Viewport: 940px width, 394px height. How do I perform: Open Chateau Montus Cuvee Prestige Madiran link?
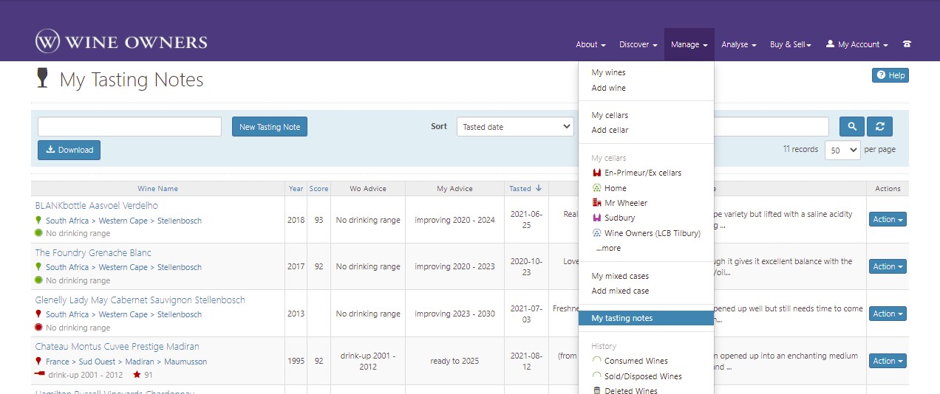pyautogui.click(x=117, y=347)
